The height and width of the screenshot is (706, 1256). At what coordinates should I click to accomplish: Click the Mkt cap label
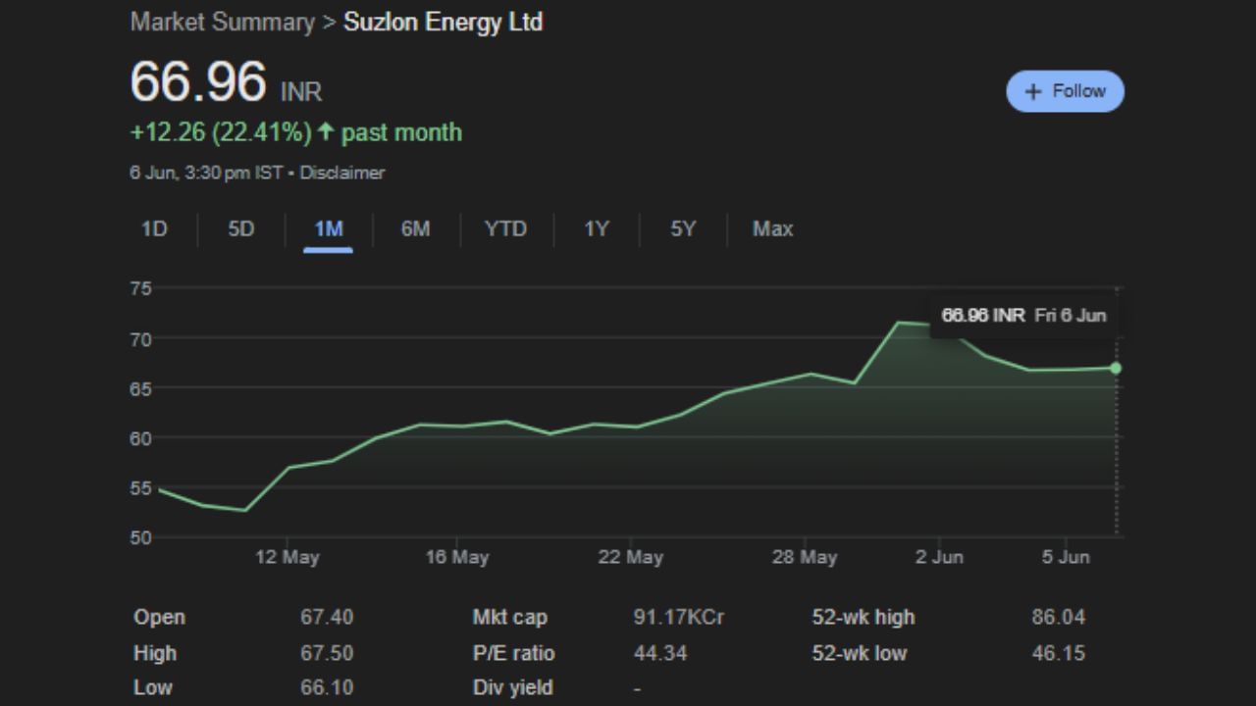point(510,618)
